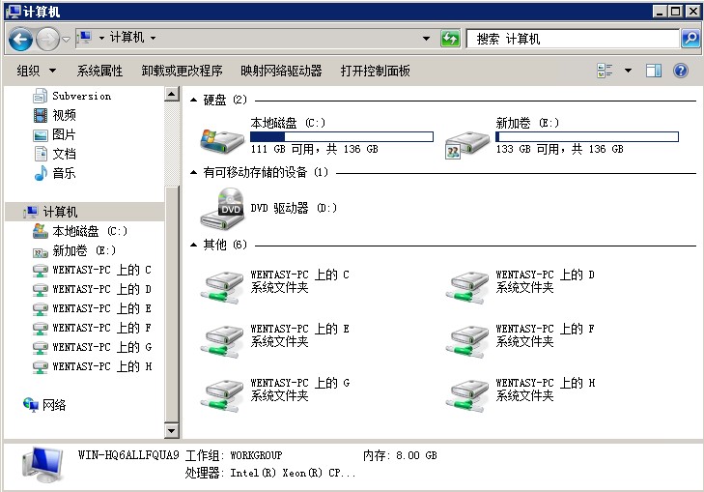Select the 新加卷 (E:) drive icon
Screen dimensions: 704x492
[467, 144]
